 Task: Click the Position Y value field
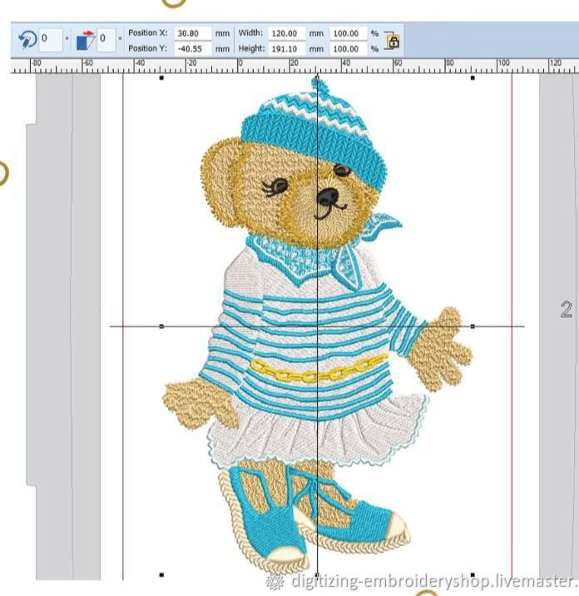tap(192, 48)
